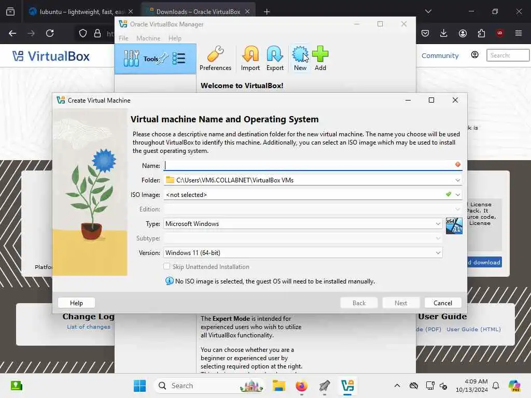Image resolution: width=531 pixels, height=398 pixels.
Task: Switch to Downloads – Oracle VirtualBox tab
Action: coord(198,11)
